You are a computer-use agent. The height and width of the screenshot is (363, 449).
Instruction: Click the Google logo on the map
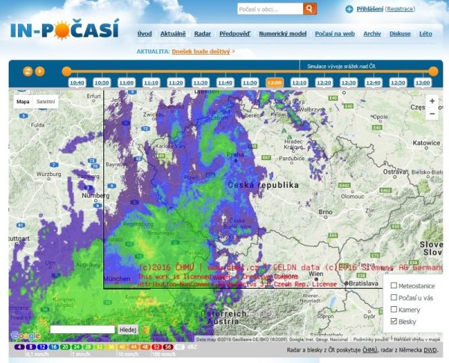25,335
